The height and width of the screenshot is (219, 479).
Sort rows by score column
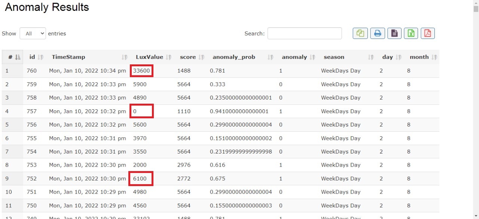tap(191, 57)
